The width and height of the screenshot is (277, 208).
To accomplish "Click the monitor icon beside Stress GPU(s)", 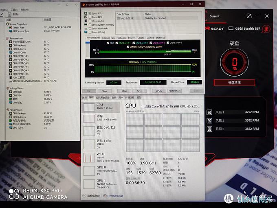I will pos(86,32).
